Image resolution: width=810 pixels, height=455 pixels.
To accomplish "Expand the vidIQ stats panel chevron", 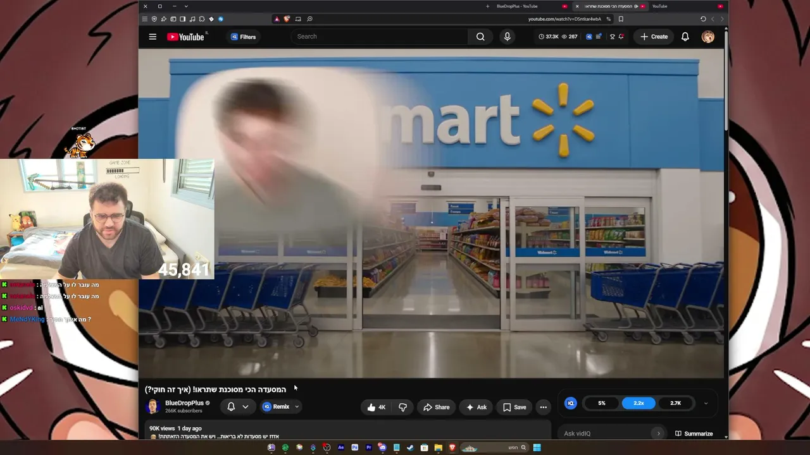I will [706, 403].
